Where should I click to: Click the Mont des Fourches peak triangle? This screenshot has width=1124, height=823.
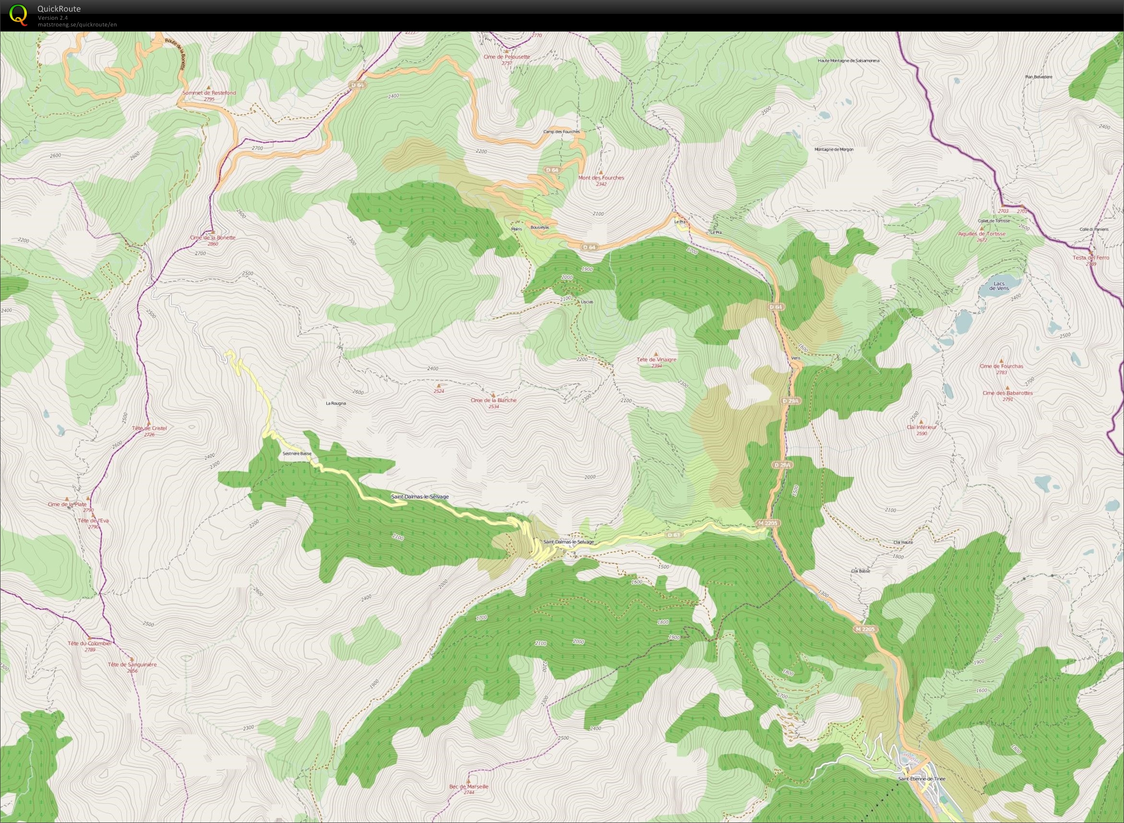click(601, 172)
